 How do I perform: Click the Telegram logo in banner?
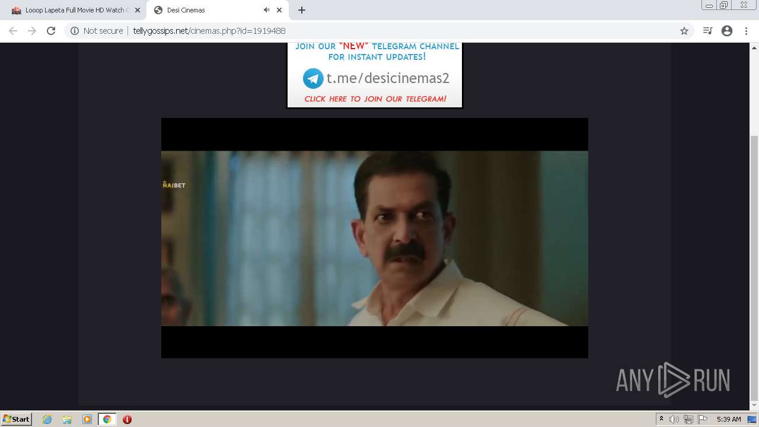tap(313, 78)
